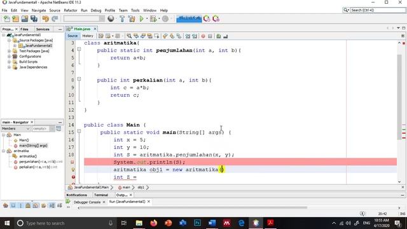Click the Debug Project toolbar icon
407x229 pixels.
pos(153,18)
